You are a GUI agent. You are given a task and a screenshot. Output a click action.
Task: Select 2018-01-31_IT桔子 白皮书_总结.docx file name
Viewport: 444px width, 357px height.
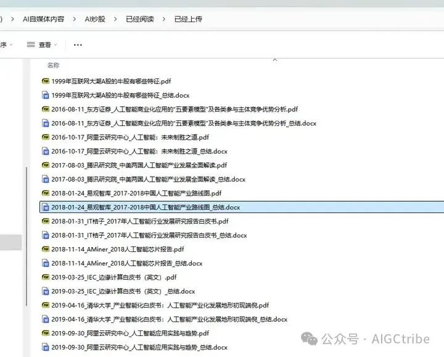click(x=149, y=235)
